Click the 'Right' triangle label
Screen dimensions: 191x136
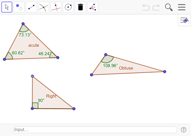point(51,96)
